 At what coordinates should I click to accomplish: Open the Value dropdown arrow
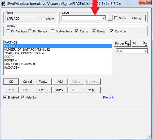pos(103,18)
